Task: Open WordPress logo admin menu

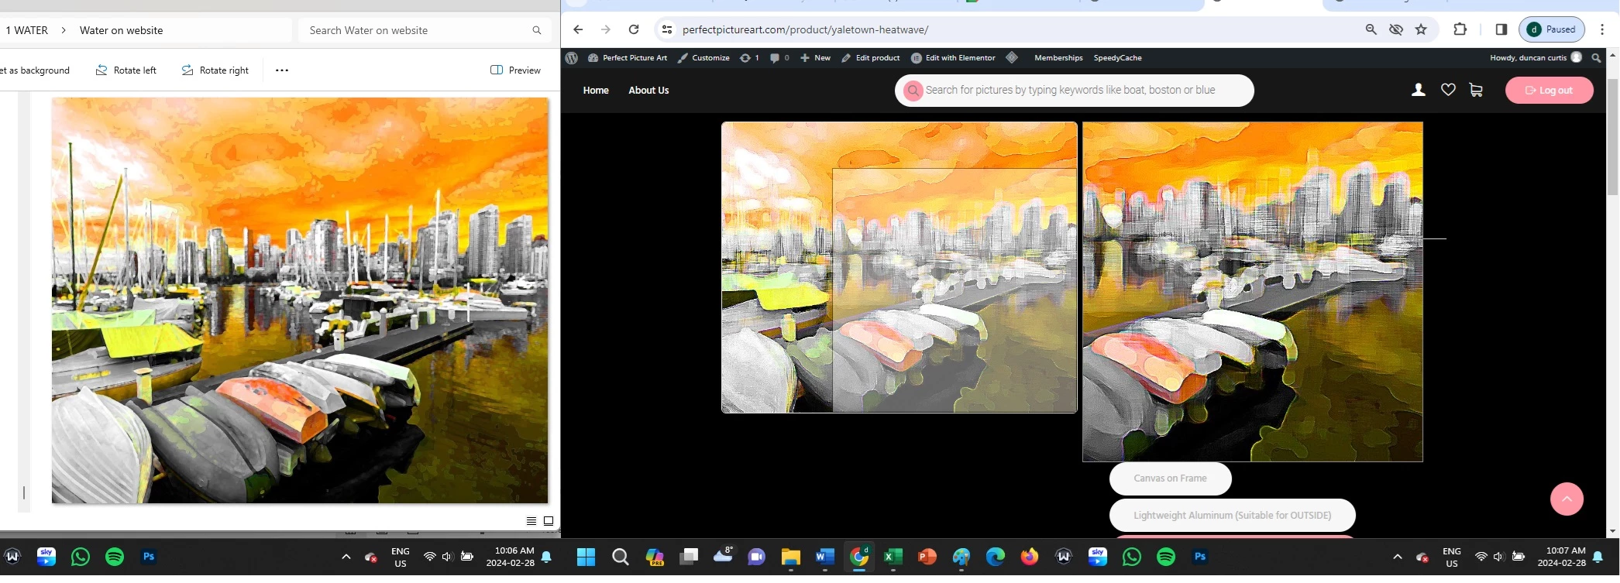Action: (x=572, y=58)
